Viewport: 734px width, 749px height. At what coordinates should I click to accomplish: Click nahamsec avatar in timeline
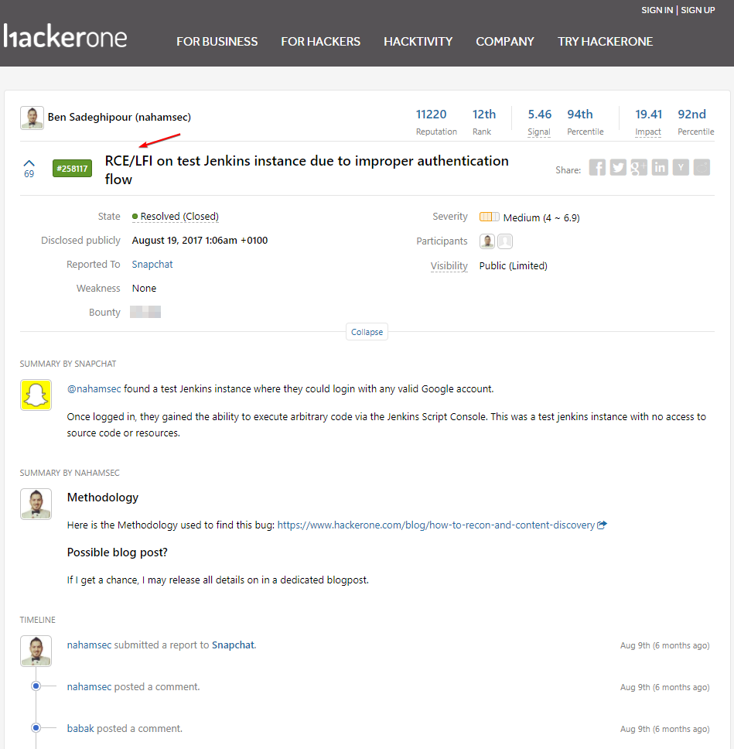36,651
